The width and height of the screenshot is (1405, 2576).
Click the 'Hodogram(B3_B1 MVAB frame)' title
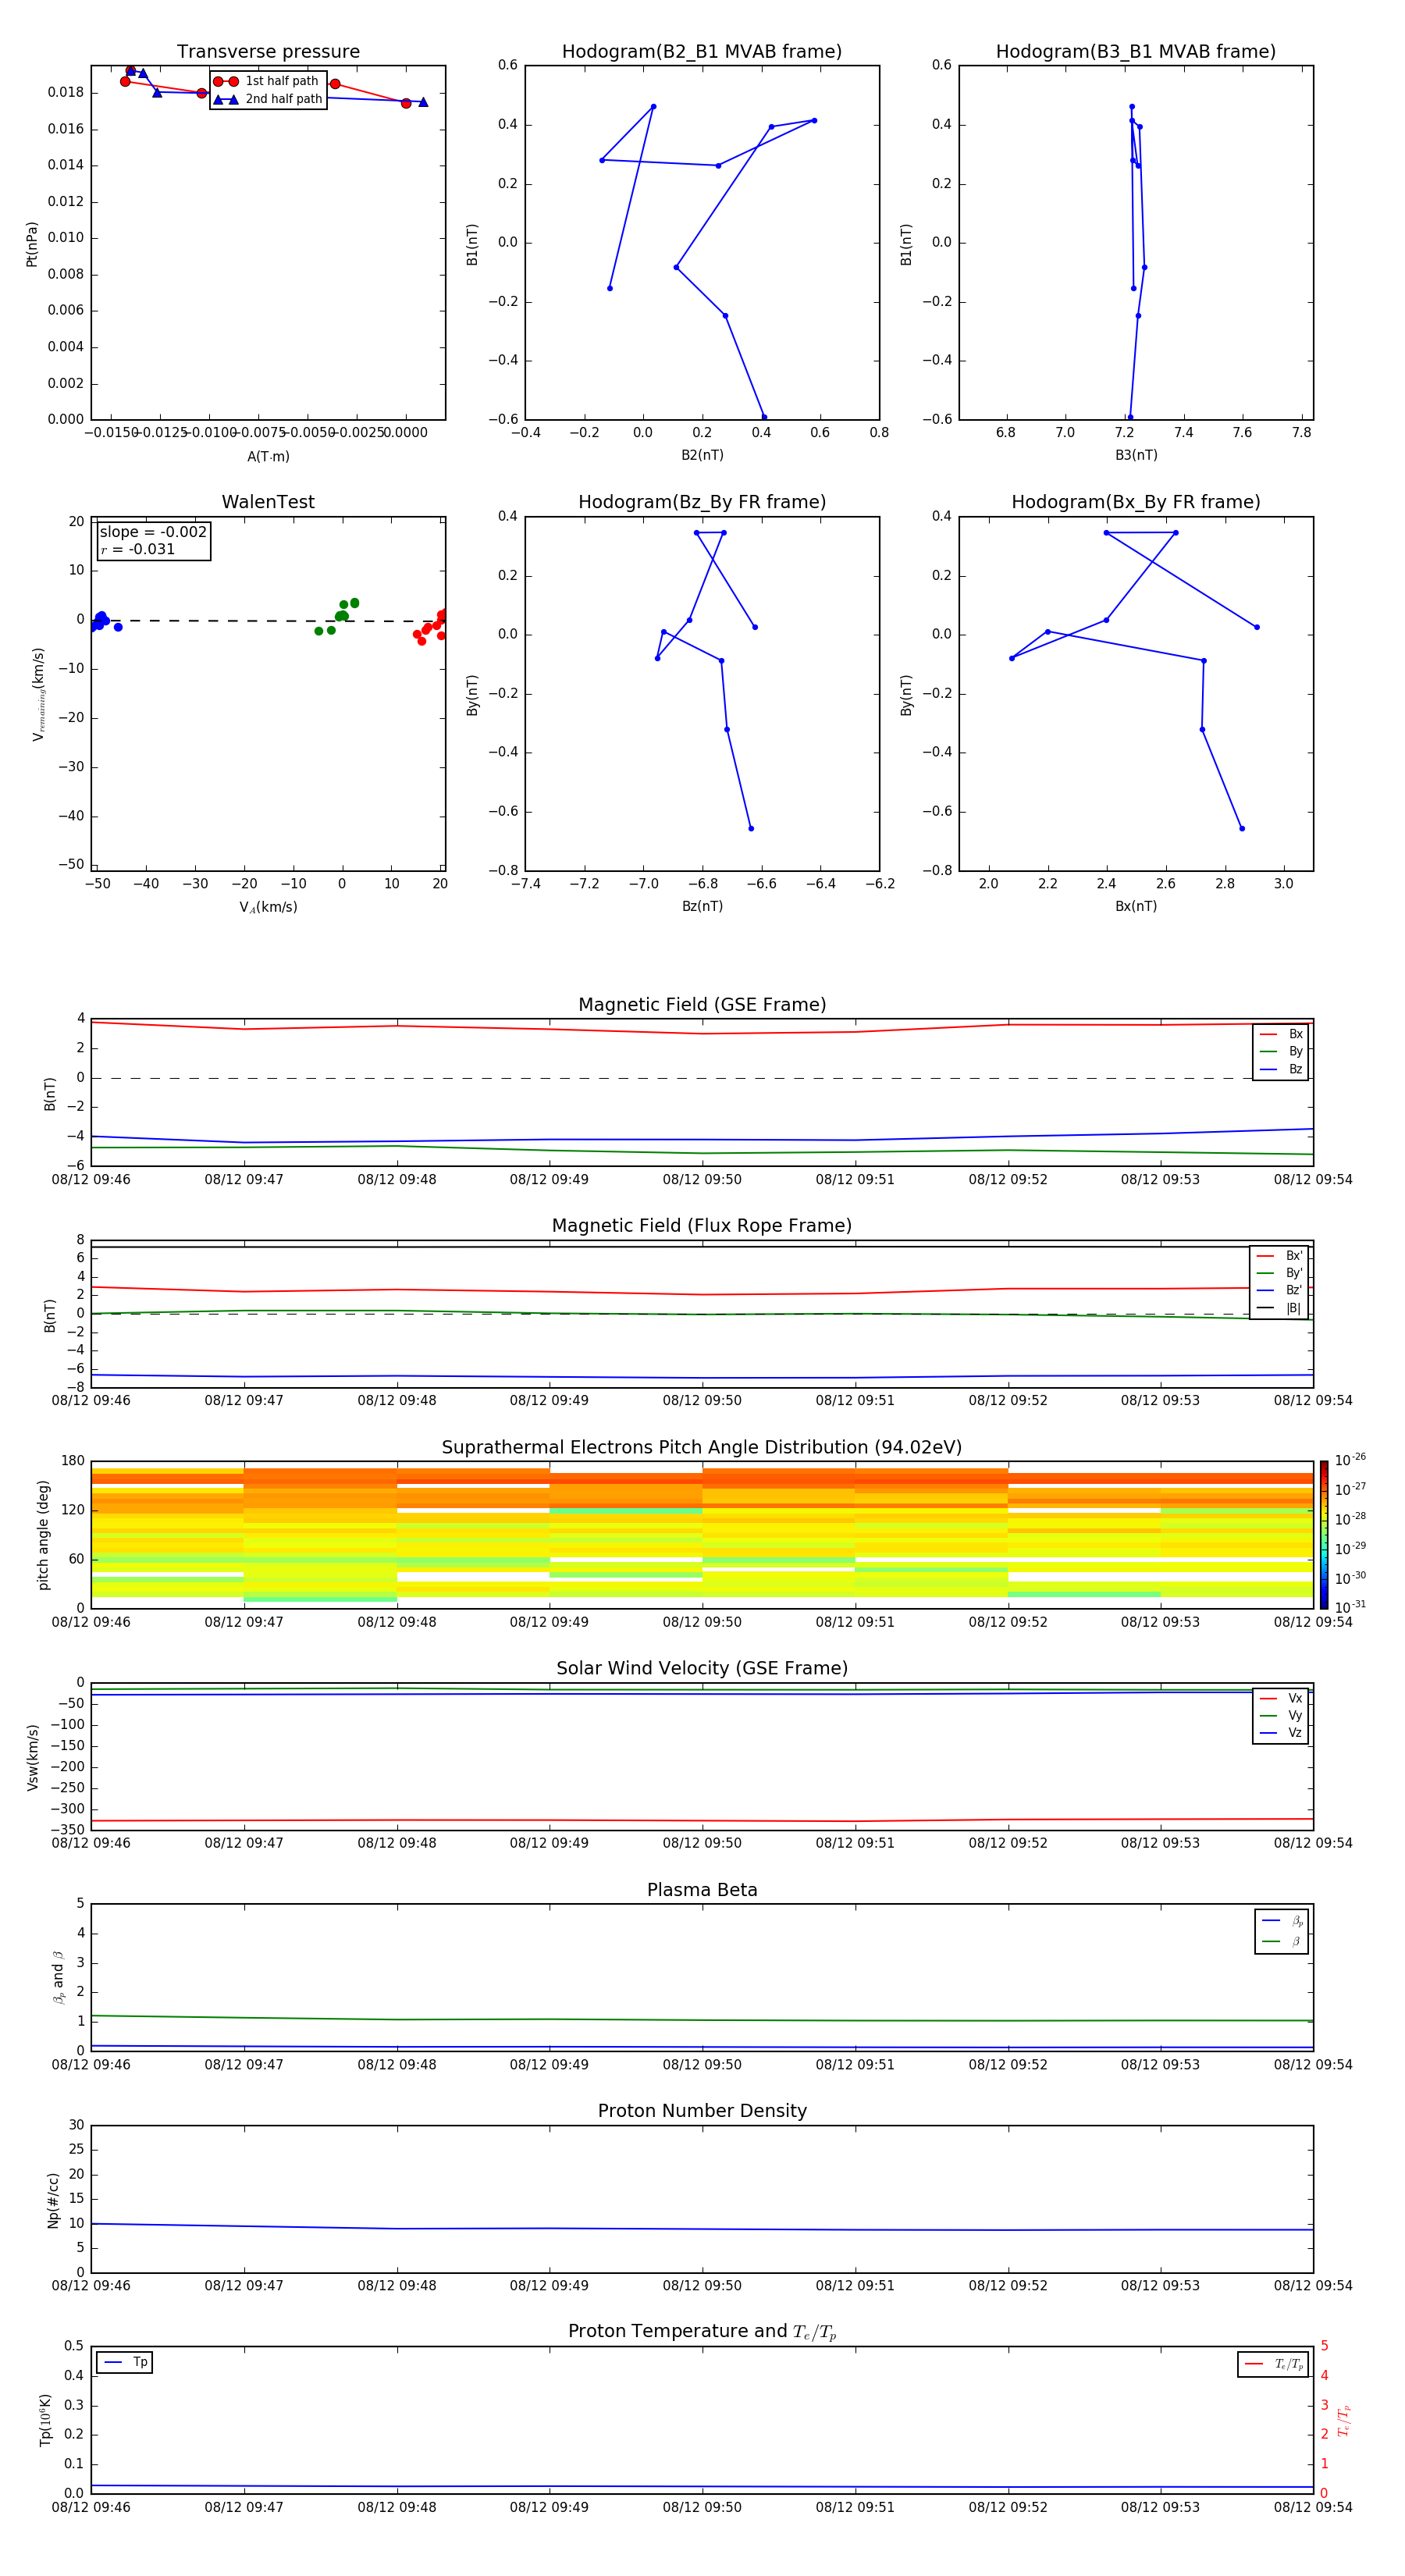click(1136, 52)
